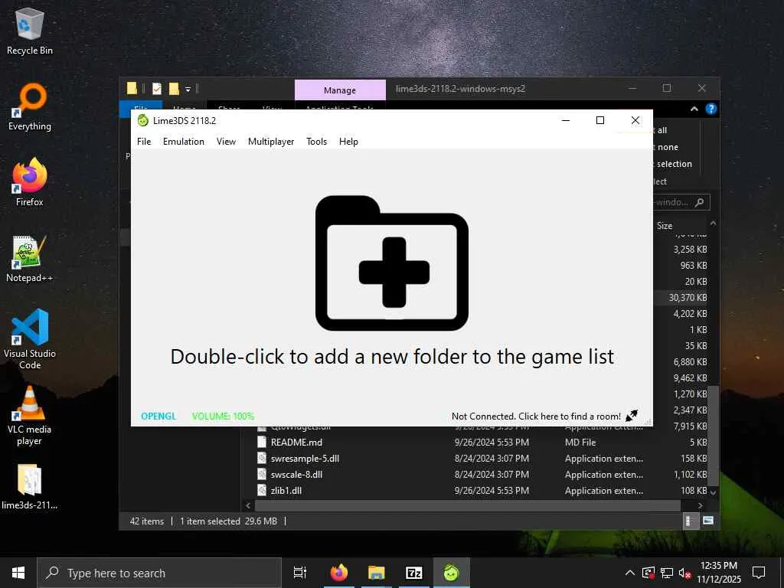
Task: Click the VOLUME: 100% status indicator
Action: 223,416
